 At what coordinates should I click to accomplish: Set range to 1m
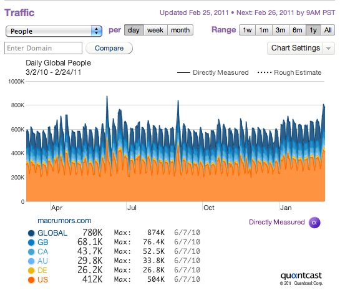tap(264, 30)
